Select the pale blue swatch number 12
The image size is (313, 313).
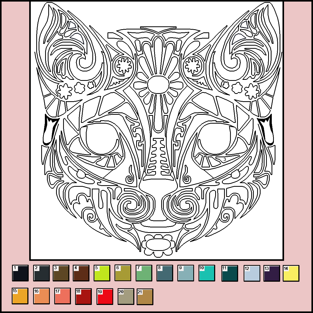[x=252, y=273]
